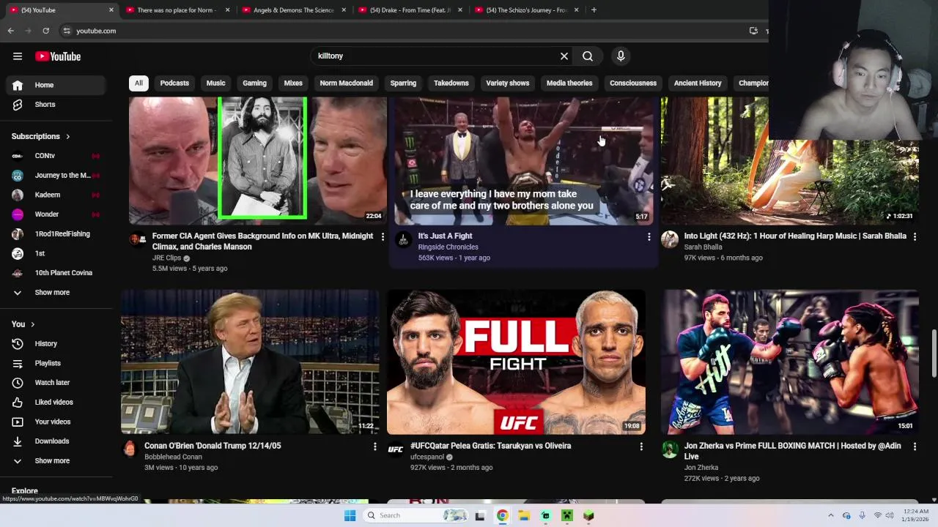Select the Ancient History filter chip

[x=698, y=83]
